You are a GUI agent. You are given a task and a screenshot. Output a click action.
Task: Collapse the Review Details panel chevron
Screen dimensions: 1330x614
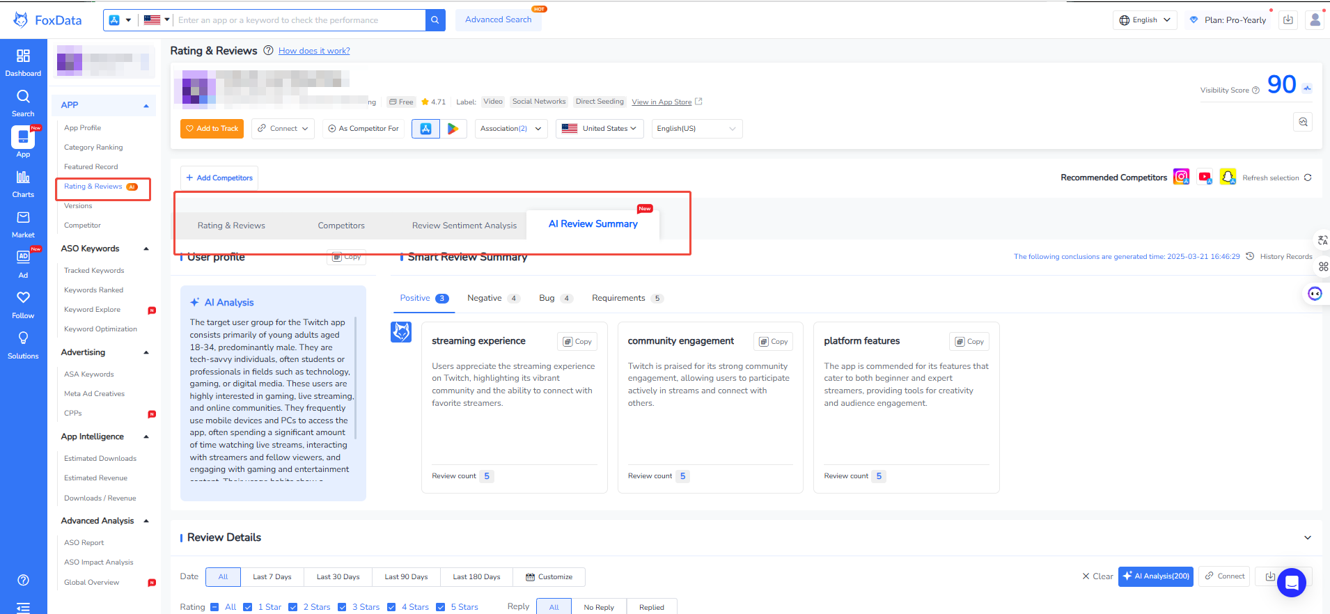(1307, 537)
